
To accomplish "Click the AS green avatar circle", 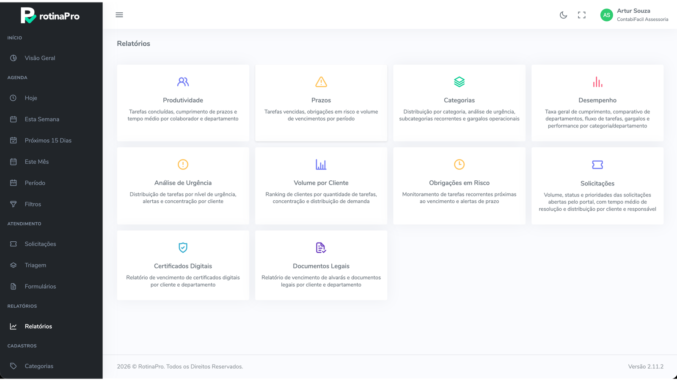I will pyautogui.click(x=606, y=15).
